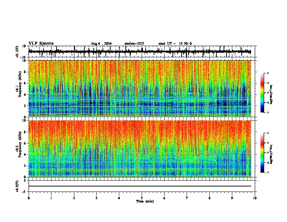Click the ch.2 colorbar's log(PSD) unit label
This screenshot has height=222, width=287.
[x=271, y=154]
